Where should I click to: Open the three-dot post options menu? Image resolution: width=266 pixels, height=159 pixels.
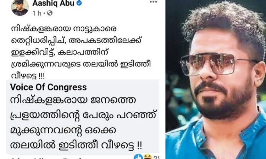[x=153, y=2]
